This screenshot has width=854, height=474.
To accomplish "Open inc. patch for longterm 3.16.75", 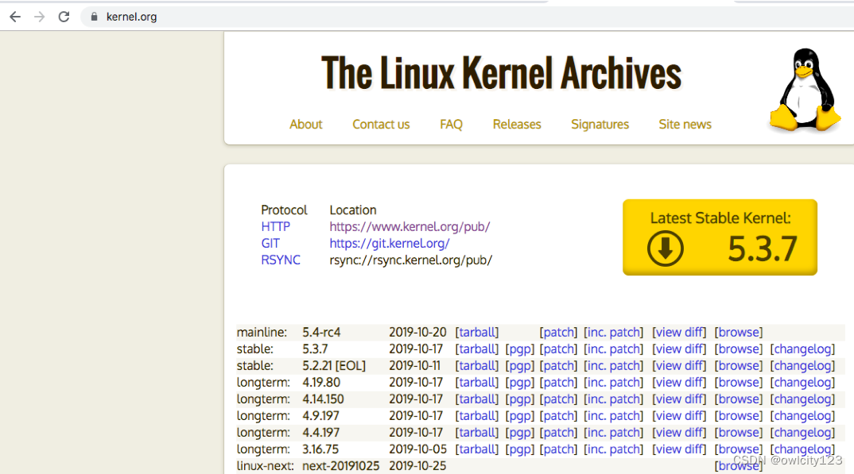I will click(613, 449).
